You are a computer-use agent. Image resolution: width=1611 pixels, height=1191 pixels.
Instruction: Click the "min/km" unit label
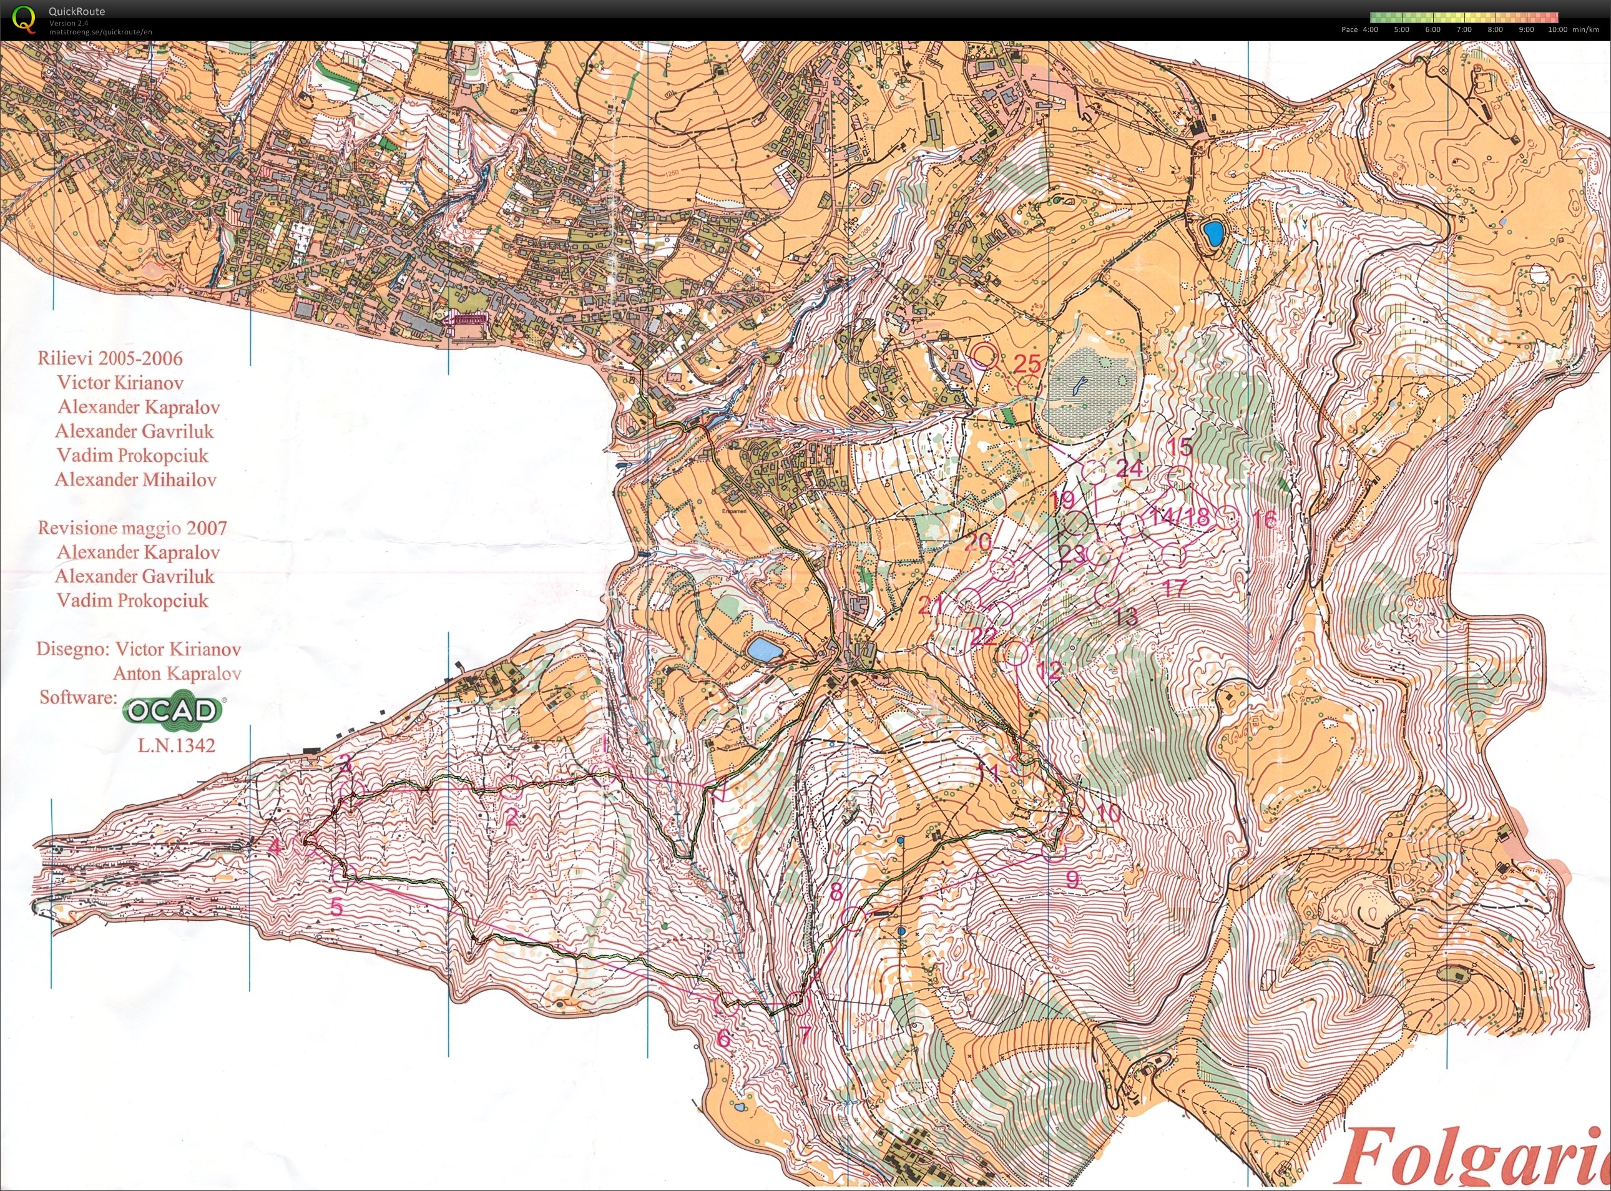(1586, 29)
